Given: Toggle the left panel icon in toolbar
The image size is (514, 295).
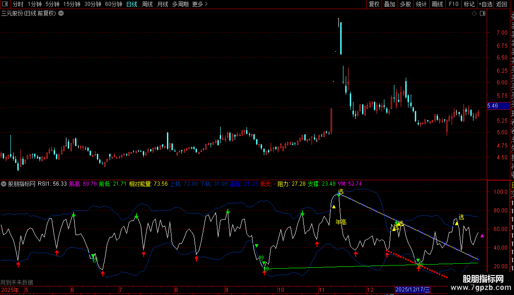Looking at the screenshot, I should pyautogui.click(x=5, y=4).
